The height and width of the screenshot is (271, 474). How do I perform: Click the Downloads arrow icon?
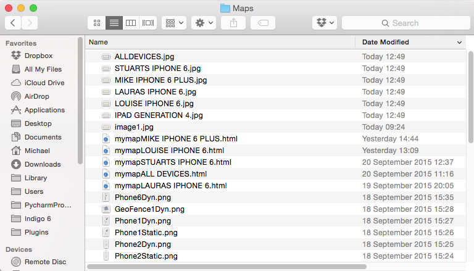click(16, 164)
